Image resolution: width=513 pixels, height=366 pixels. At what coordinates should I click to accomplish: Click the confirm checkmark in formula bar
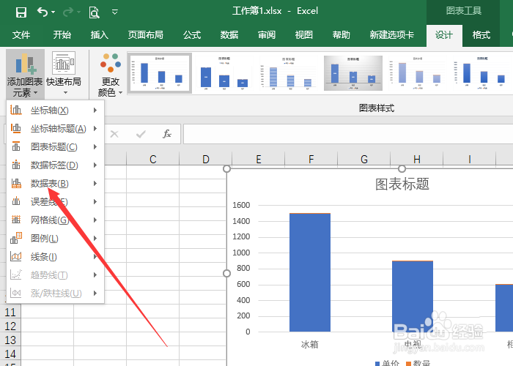pos(141,134)
